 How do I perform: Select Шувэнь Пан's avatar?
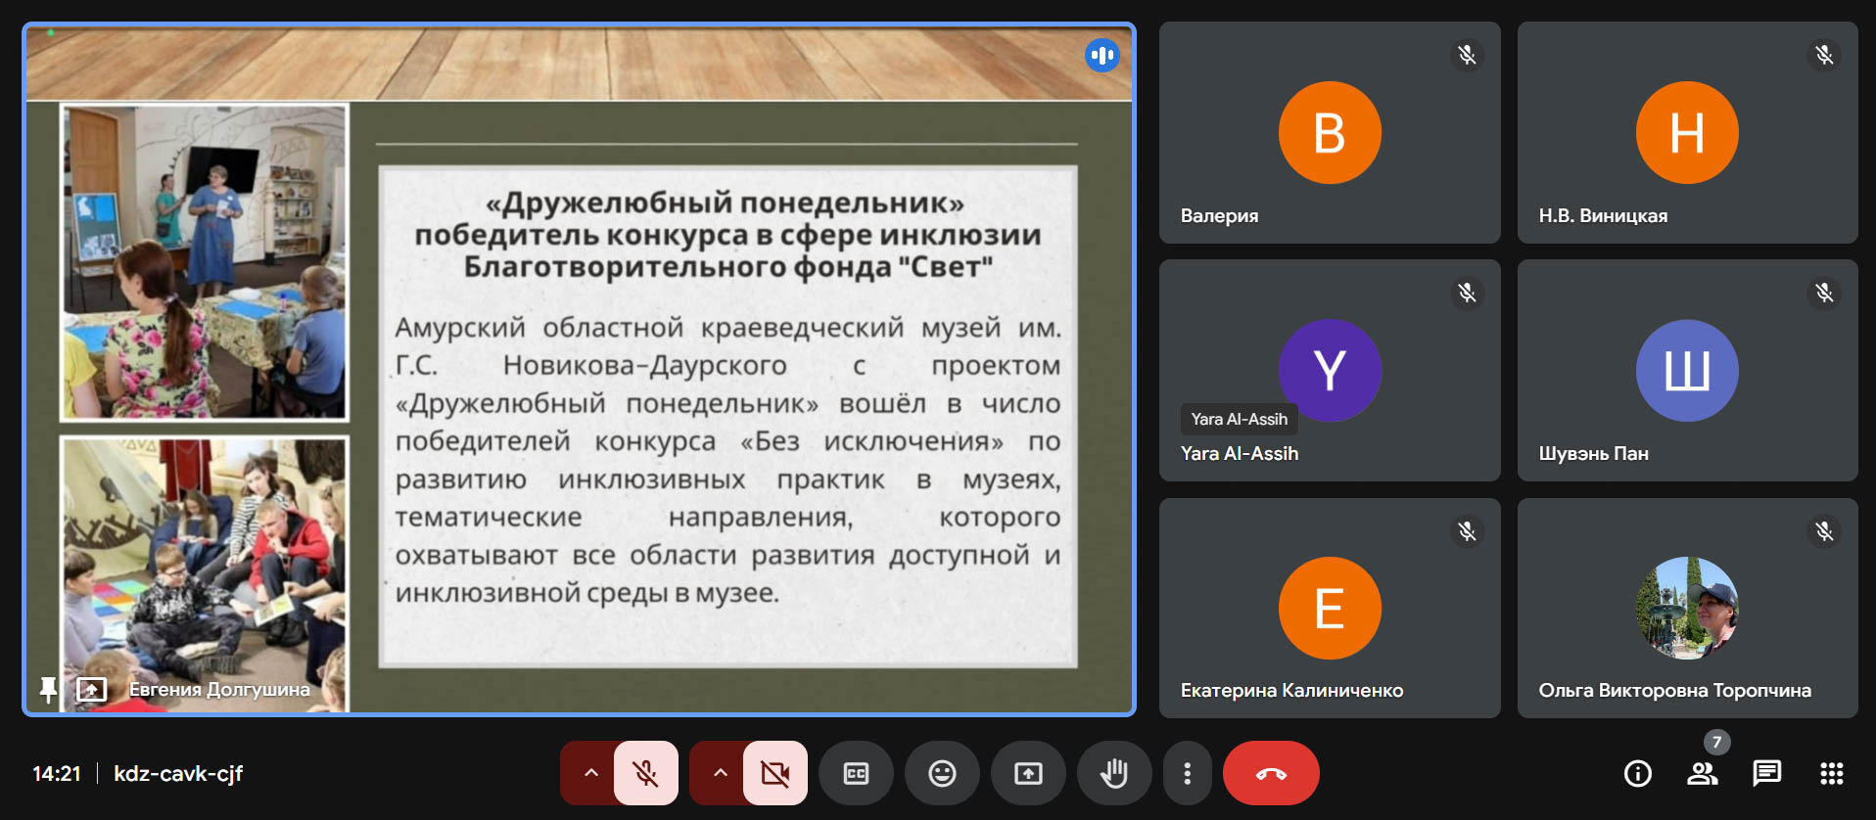coord(1687,370)
